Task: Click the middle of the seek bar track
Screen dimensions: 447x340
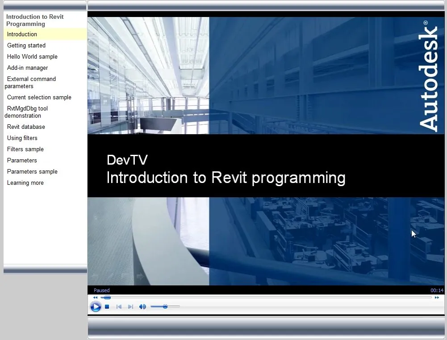Action: click(x=266, y=297)
